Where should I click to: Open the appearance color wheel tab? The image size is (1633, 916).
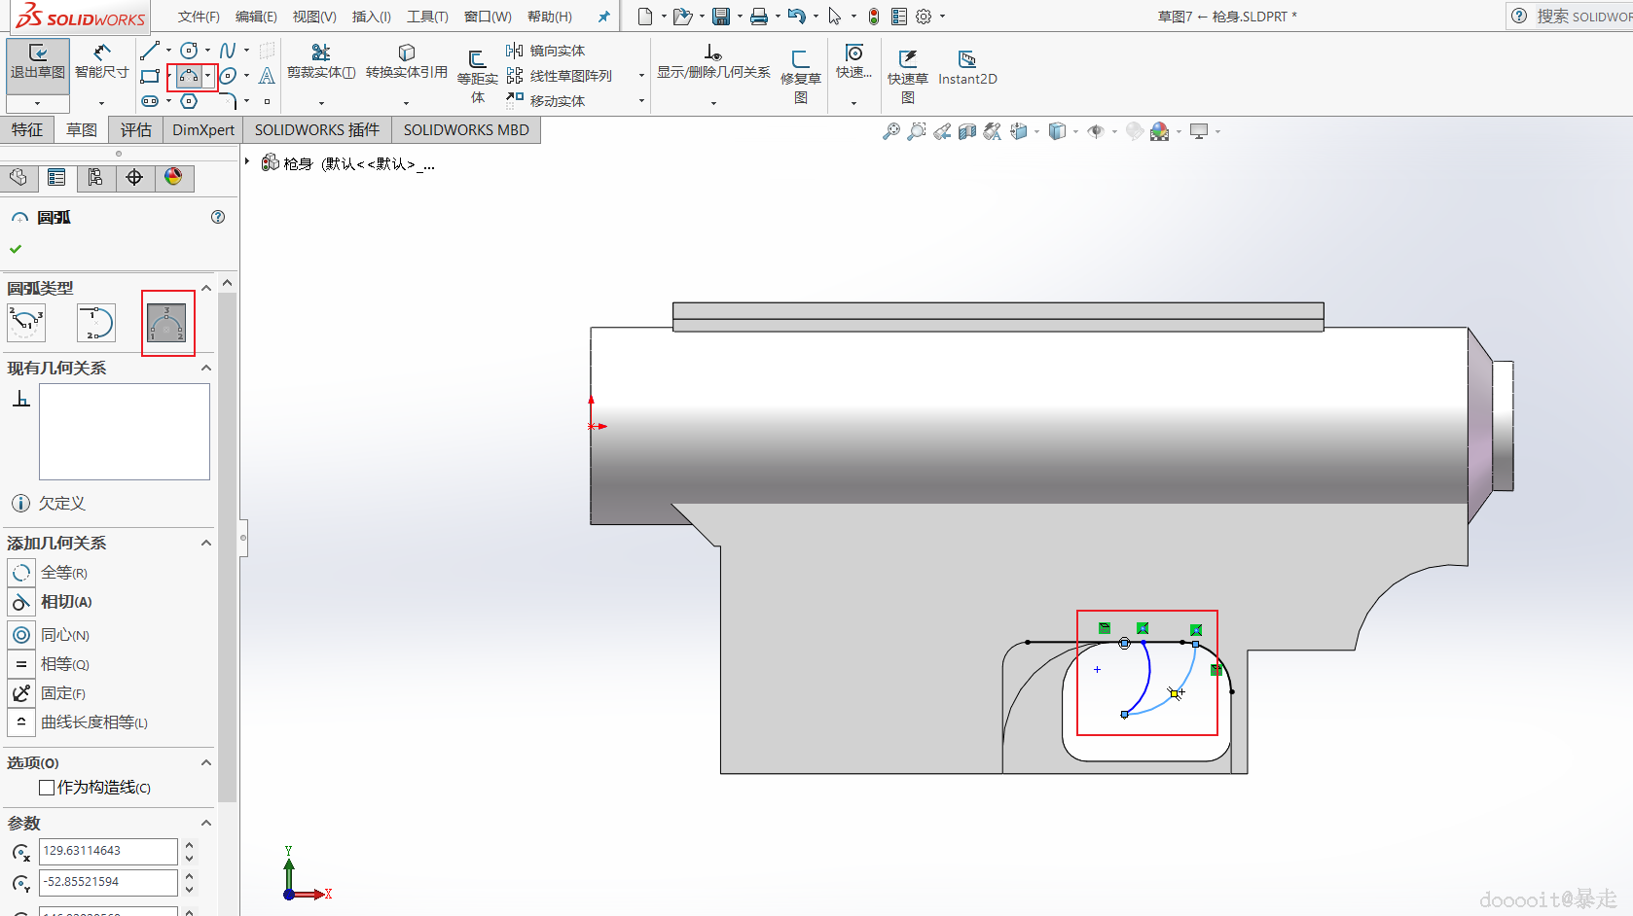(x=173, y=177)
